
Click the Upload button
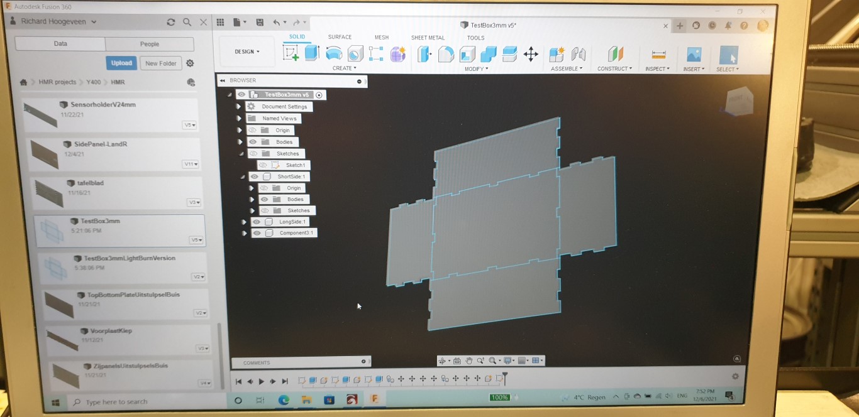coord(121,63)
